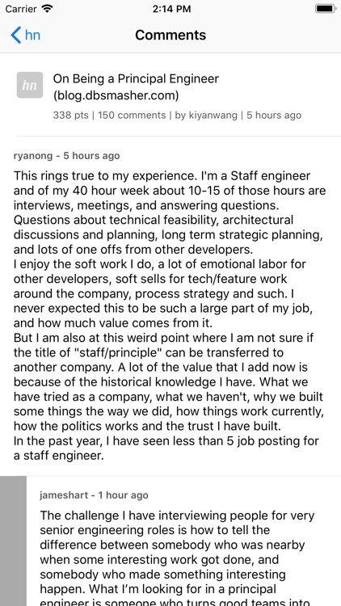
Task: Go back to hn list
Action: 26,36
